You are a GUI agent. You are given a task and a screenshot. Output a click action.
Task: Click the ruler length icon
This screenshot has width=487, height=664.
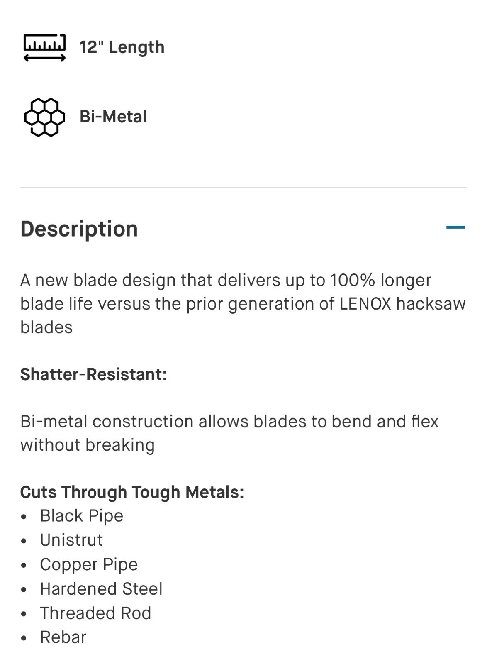pyautogui.click(x=44, y=48)
